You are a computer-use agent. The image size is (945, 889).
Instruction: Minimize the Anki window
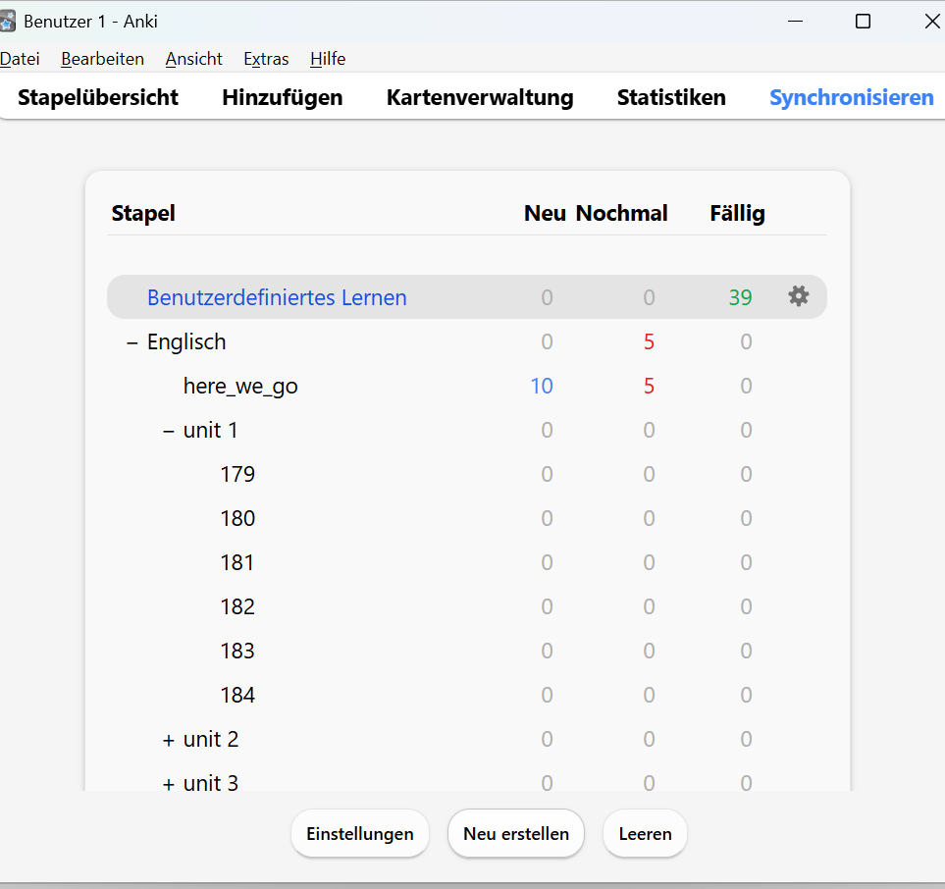[x=795, y=22]
